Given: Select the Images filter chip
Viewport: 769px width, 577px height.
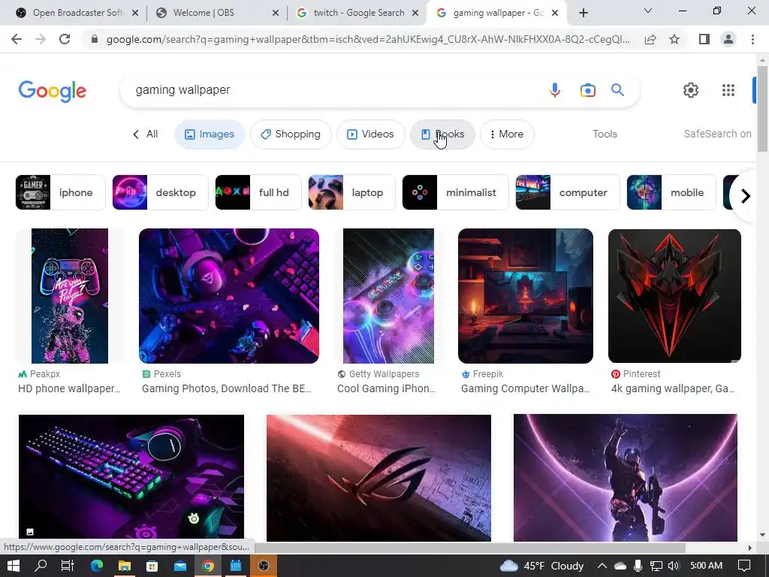Looking at the screenshot, I should tap(210, 134).
